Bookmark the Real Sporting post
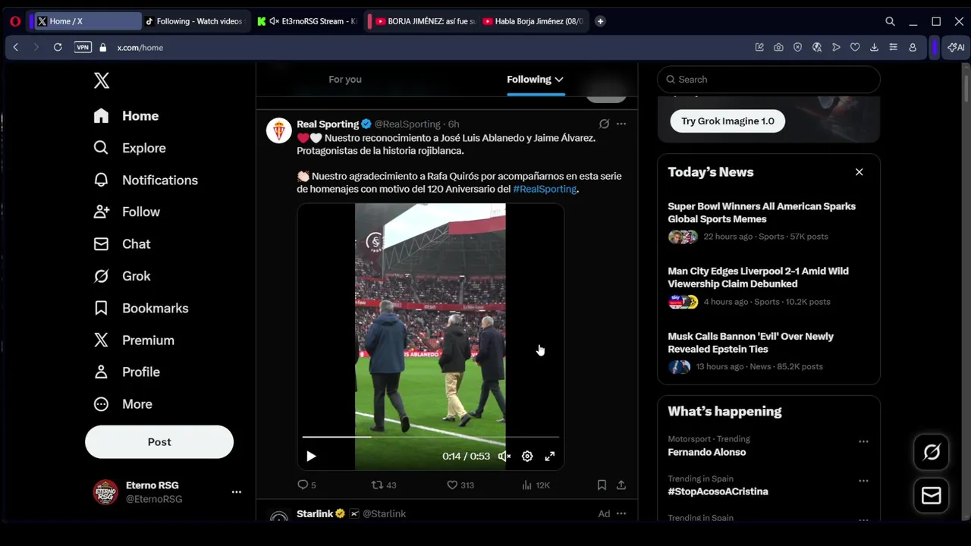This screenshot has height=546, width=971. click(602, 485)
